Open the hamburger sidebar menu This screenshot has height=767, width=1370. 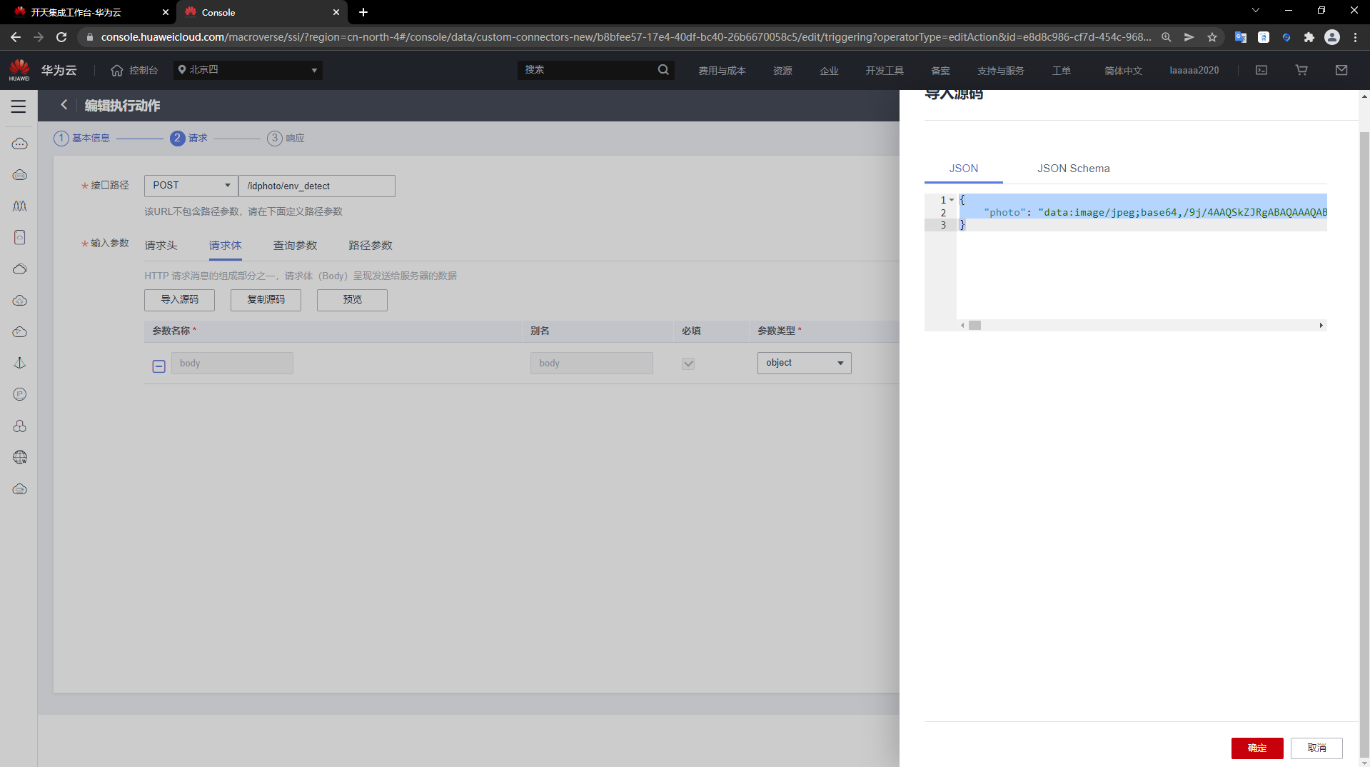(19, 106)
